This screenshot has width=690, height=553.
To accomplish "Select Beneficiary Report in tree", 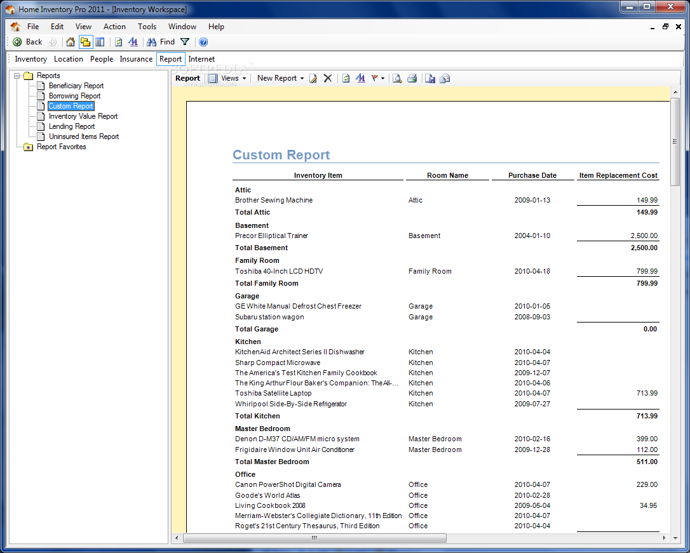I will (x=76, y=86).
